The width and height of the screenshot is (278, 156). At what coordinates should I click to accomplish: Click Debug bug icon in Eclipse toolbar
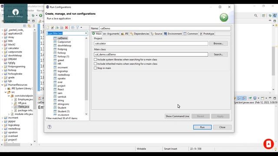click(x=33, y=16)
